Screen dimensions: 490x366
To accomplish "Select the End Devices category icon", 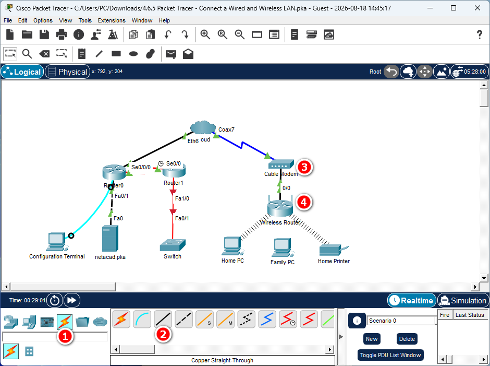I will [x=29, y=322].
